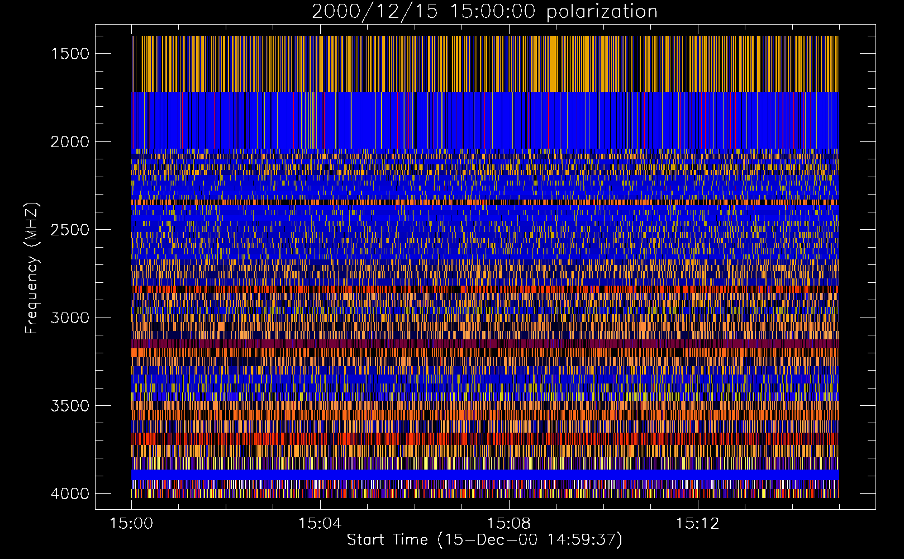Select the 15:12 time tick label
904x559 pixels.
click(697, 524)
